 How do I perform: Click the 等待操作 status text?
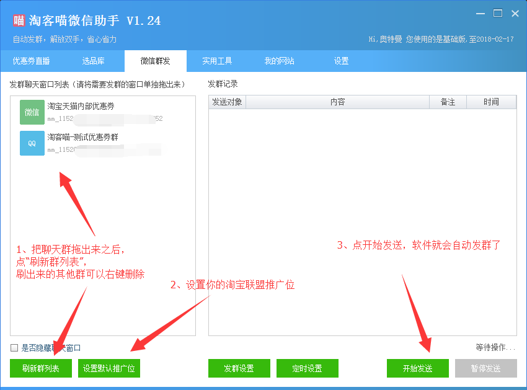click(x=495, y=347)
